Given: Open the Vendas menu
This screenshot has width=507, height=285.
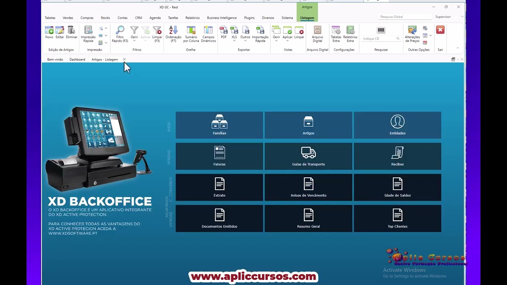Looking at the screenshot, I should tap(68, 18).
